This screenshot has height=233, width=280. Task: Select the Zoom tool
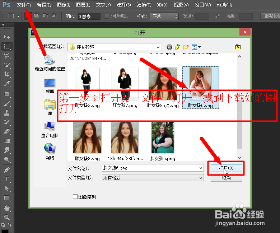pyautogui.click(x=7, y=218)
